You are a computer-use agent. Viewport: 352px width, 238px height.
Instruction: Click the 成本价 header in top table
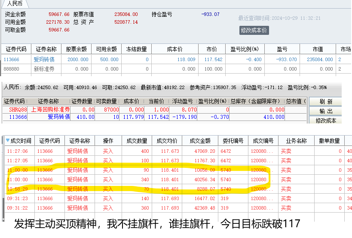click(174, 49)
